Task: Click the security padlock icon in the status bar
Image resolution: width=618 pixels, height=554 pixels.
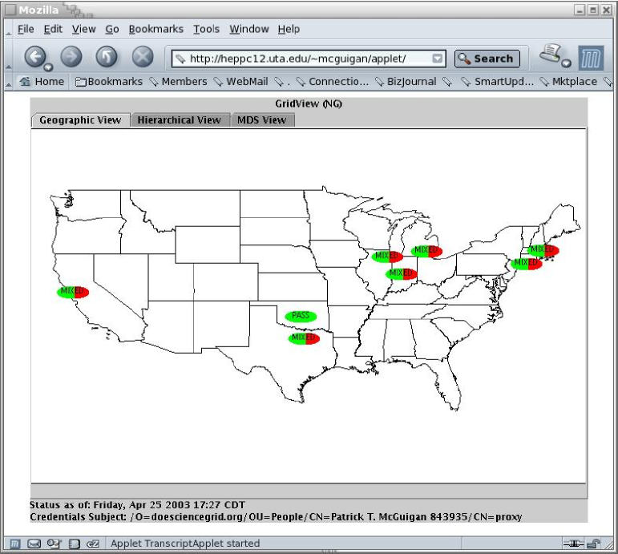Action: 593,544
